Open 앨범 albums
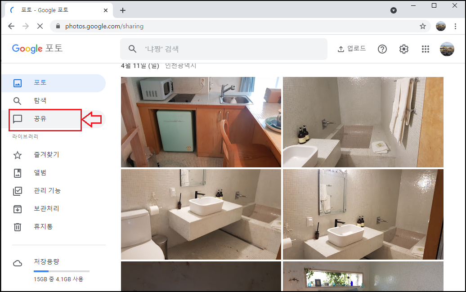This screenshot has height=292, width=466. 54,173
